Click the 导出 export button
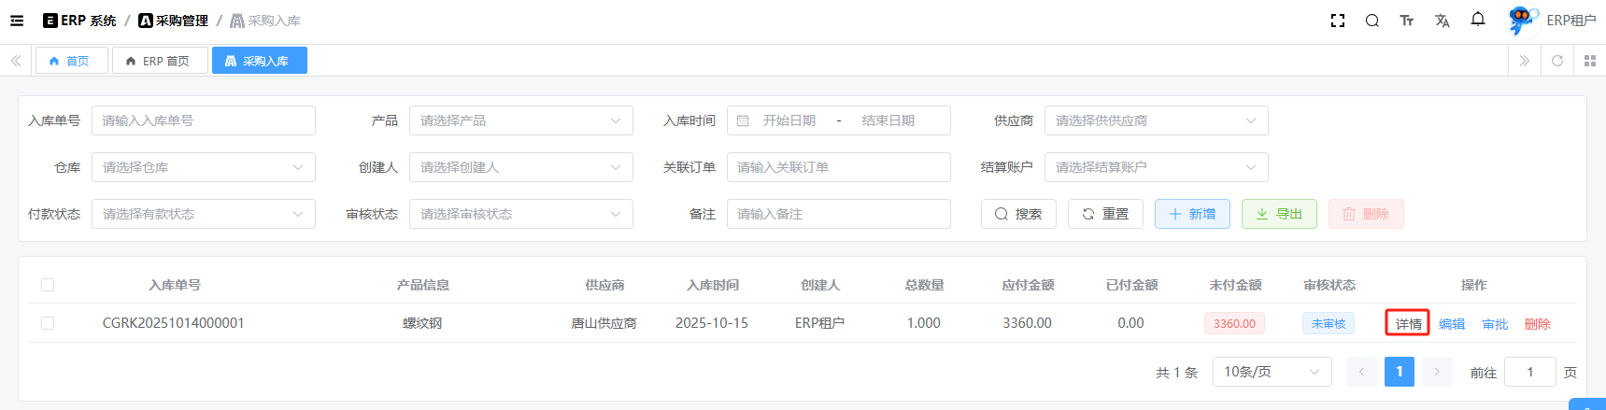This screenshot has width=1606, height=410. click(1279, 214)
